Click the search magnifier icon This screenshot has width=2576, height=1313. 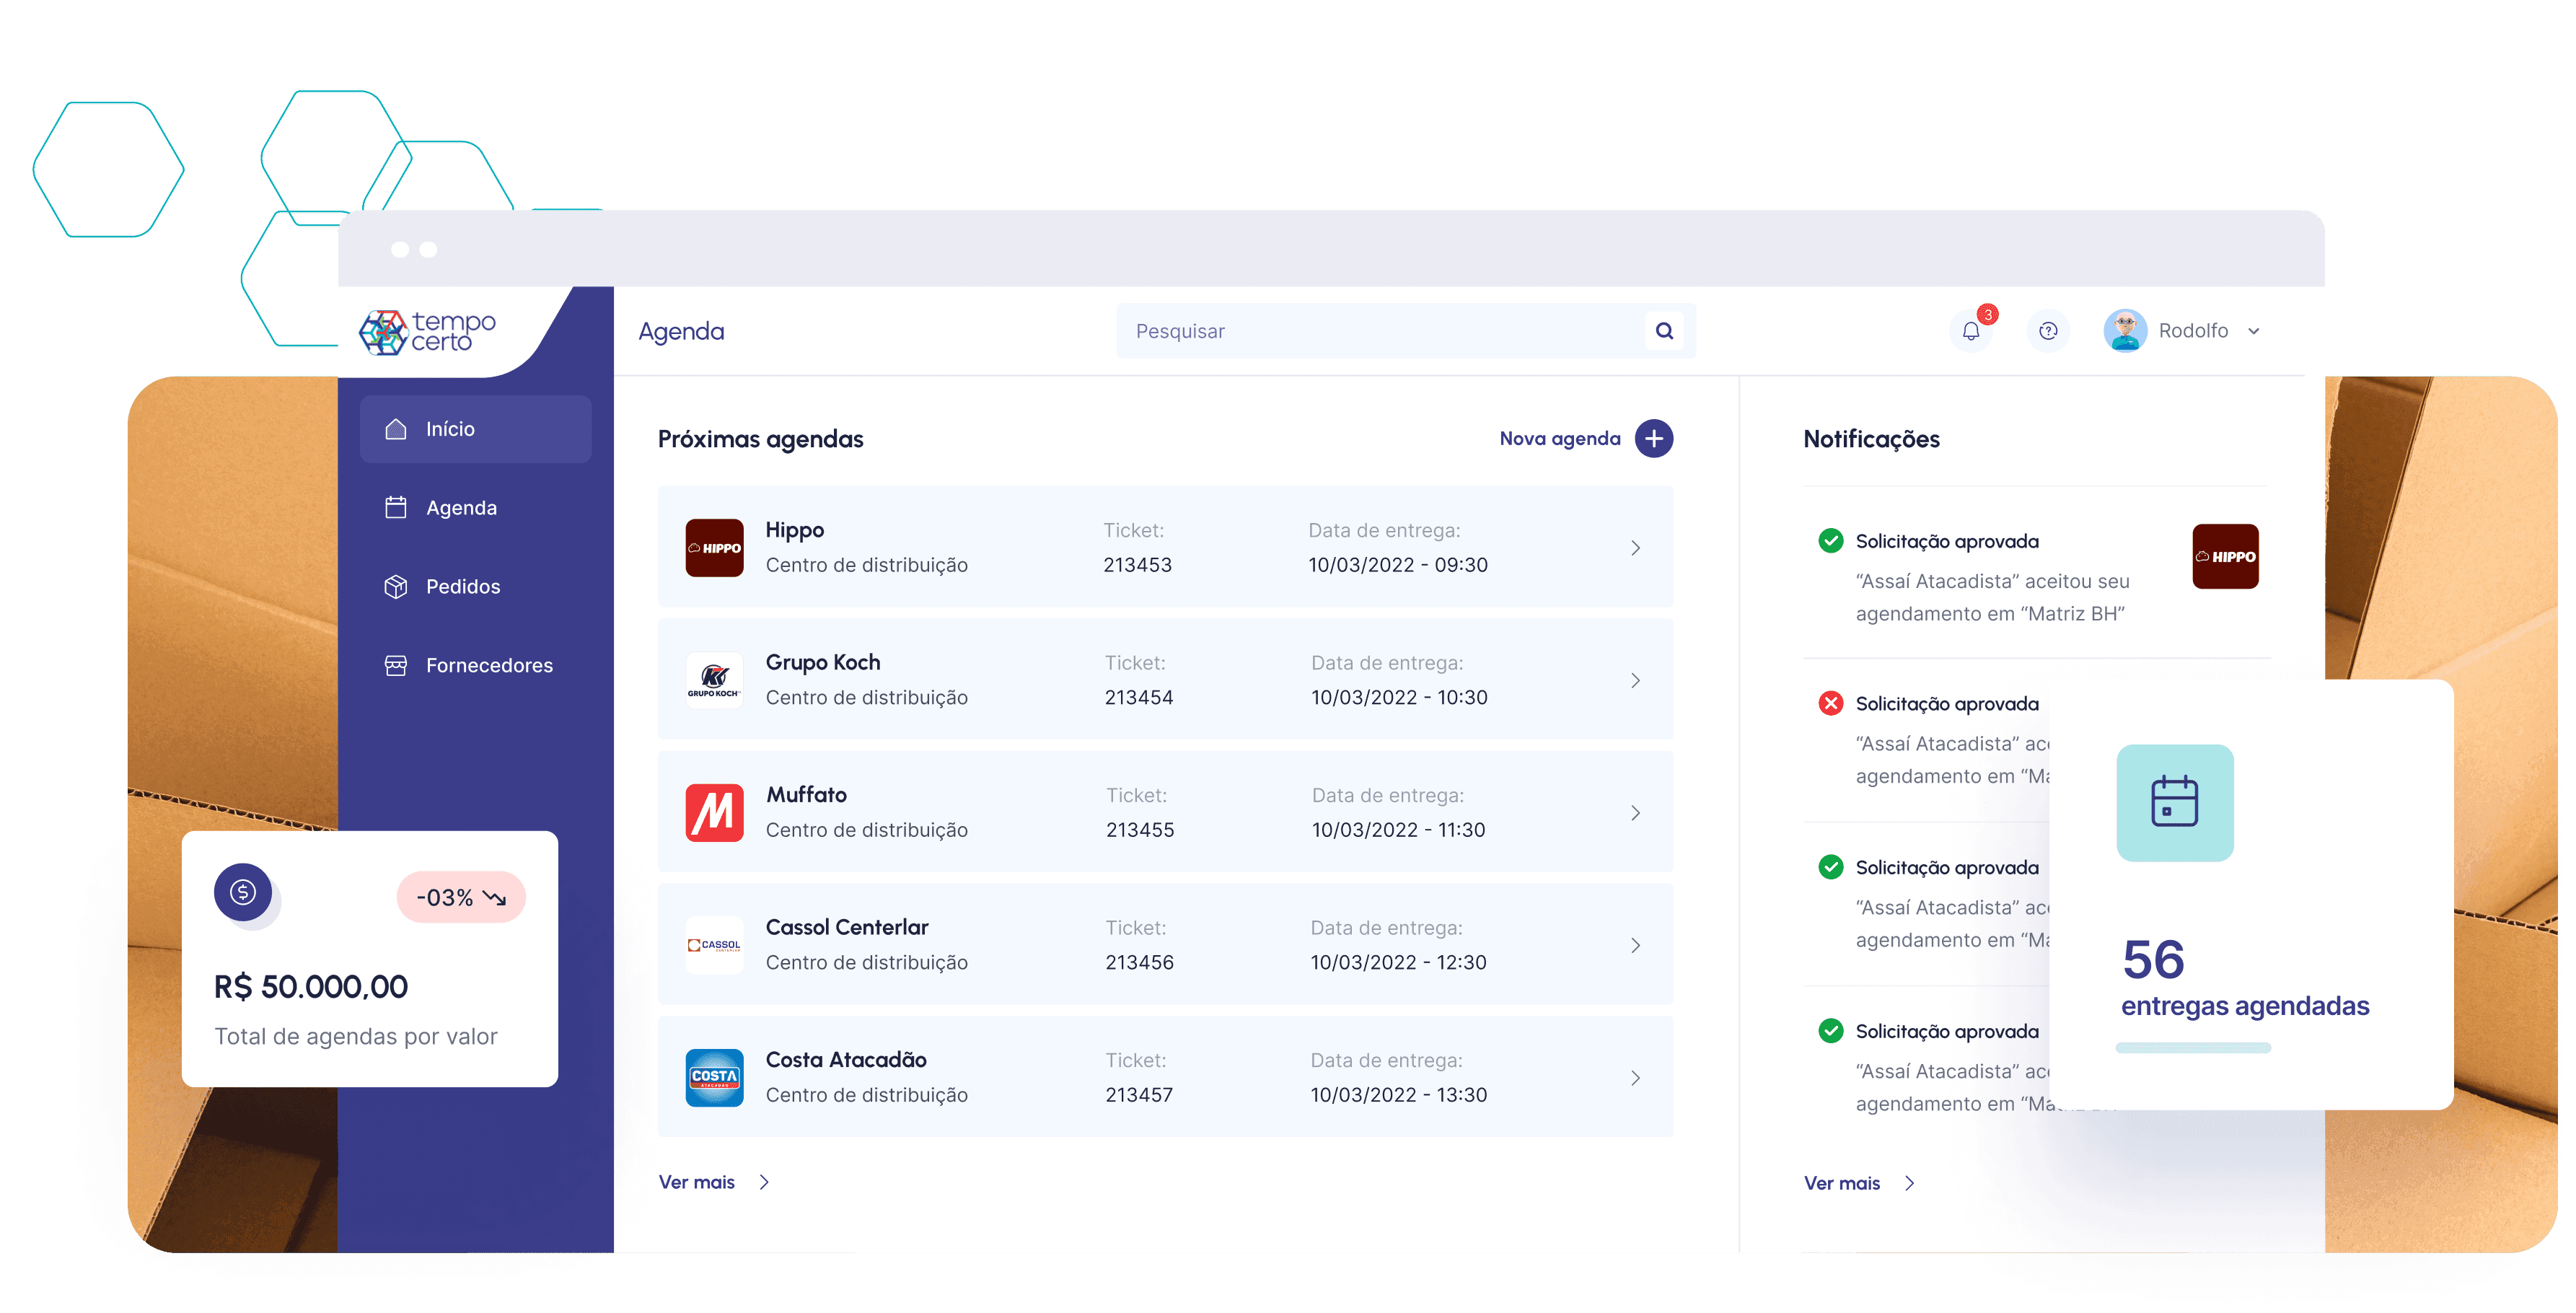click(1664, 331)
